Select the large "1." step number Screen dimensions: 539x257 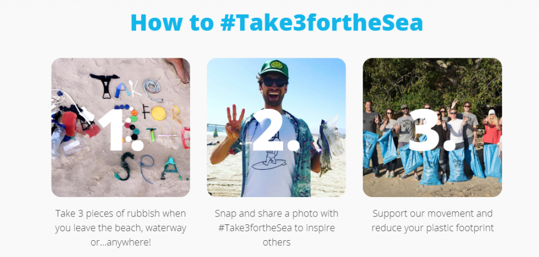pyautogui.click(x=121, y=130)
